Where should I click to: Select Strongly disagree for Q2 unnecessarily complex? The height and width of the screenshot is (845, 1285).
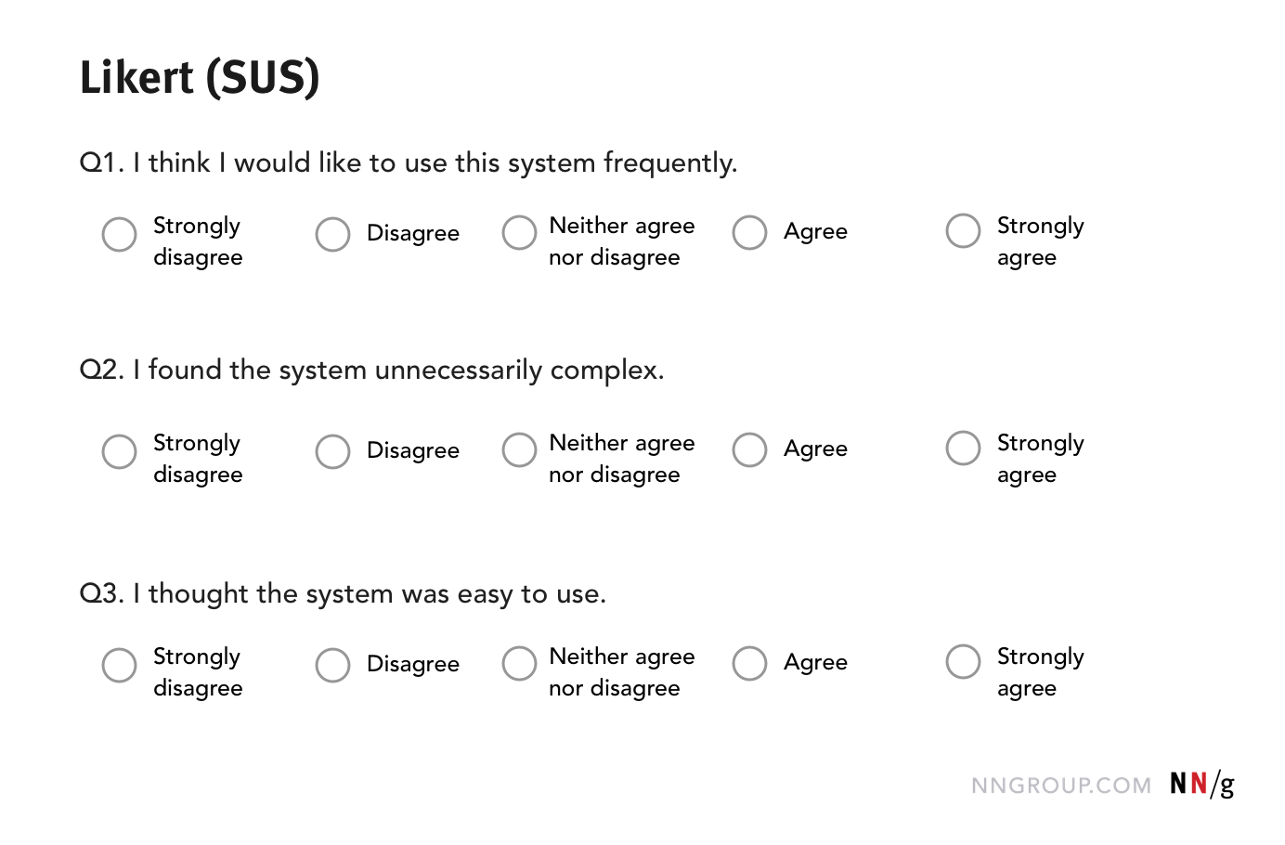coord(119,452)
